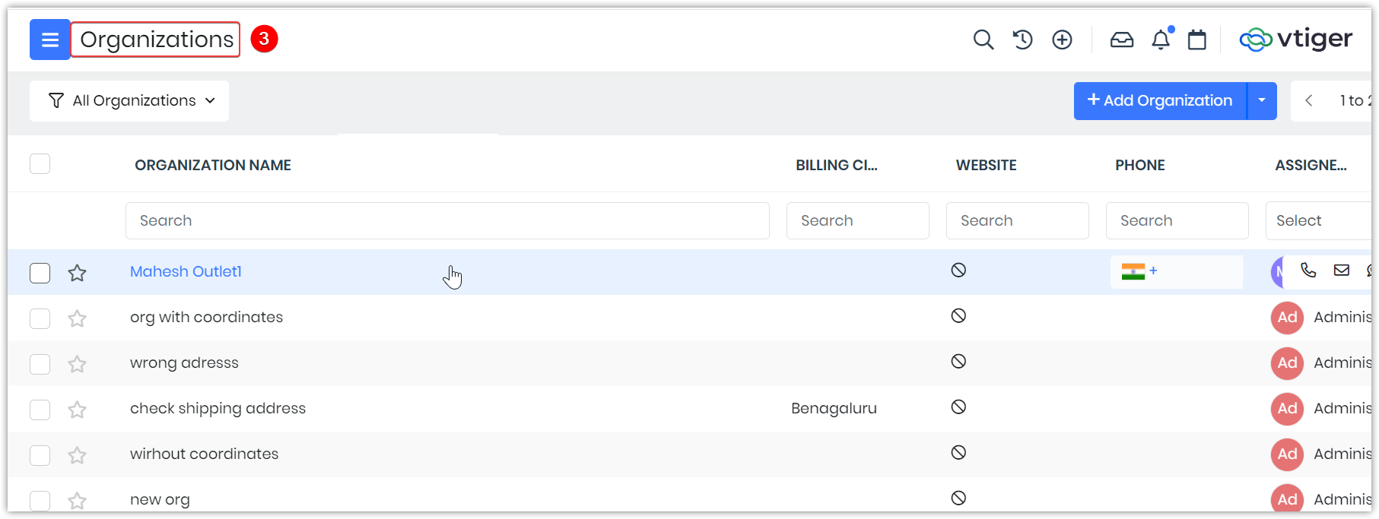
Task: Open the hamburger main menu
Action: point(49,40)
